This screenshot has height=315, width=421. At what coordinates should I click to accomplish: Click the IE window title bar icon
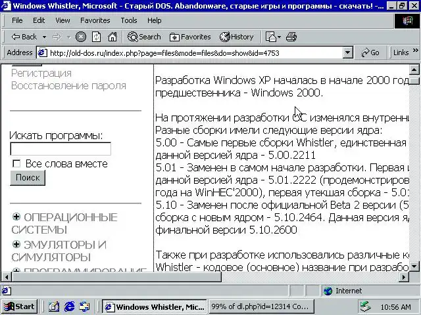click(6, 6)
